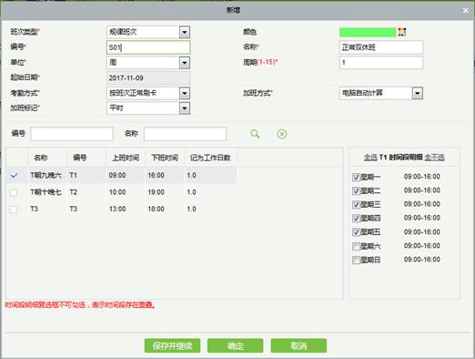This screenshot has width=475, height=359.
Task: Click the 13:00 start time cell
Action: tap(117, 209)
